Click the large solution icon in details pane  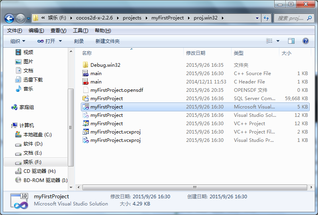[x=20, y=201]
